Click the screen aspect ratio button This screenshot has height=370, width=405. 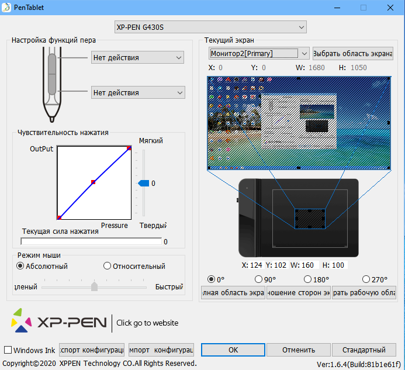pyautogui.click(x=299, y=293)
